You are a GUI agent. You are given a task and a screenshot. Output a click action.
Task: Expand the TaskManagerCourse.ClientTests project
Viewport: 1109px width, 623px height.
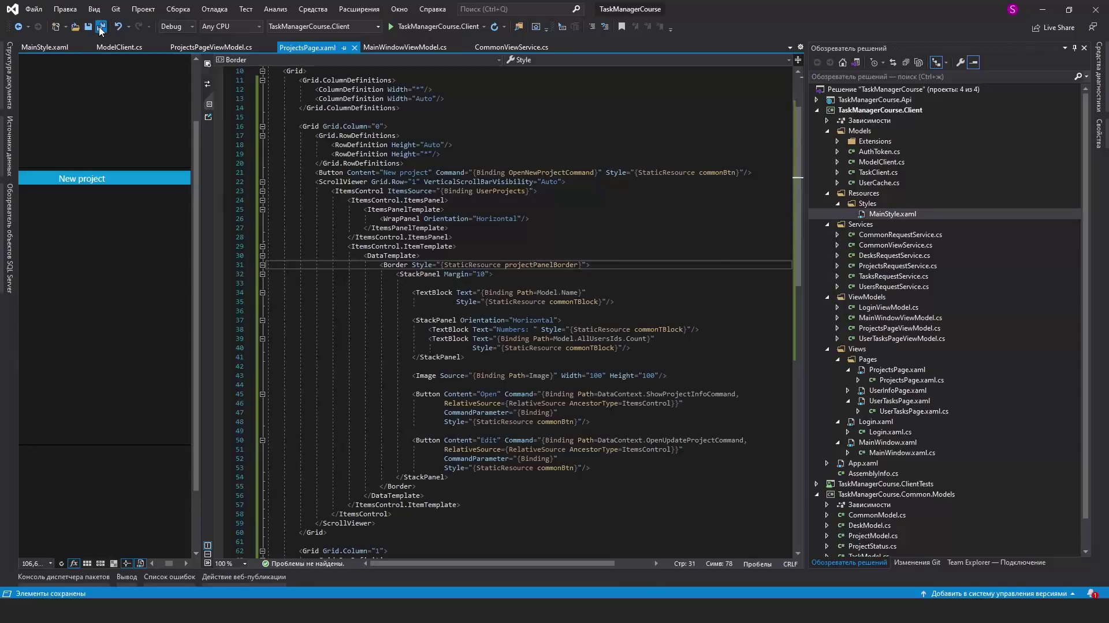tap(816, 484)
